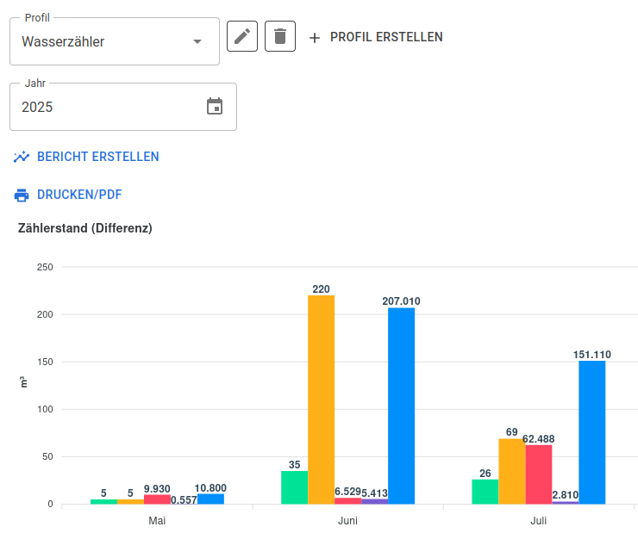Click the trash delete profile icon
The width and height of the screenshot is (638, 533).
coord(280,36)
